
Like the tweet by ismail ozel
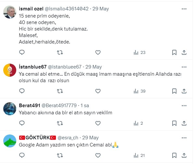(98, 52)
